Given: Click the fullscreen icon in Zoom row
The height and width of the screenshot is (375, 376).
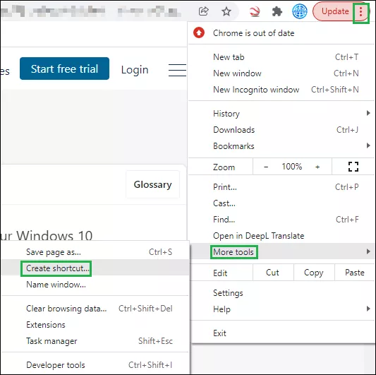Looking at the screenshot, I should point(353,167).
